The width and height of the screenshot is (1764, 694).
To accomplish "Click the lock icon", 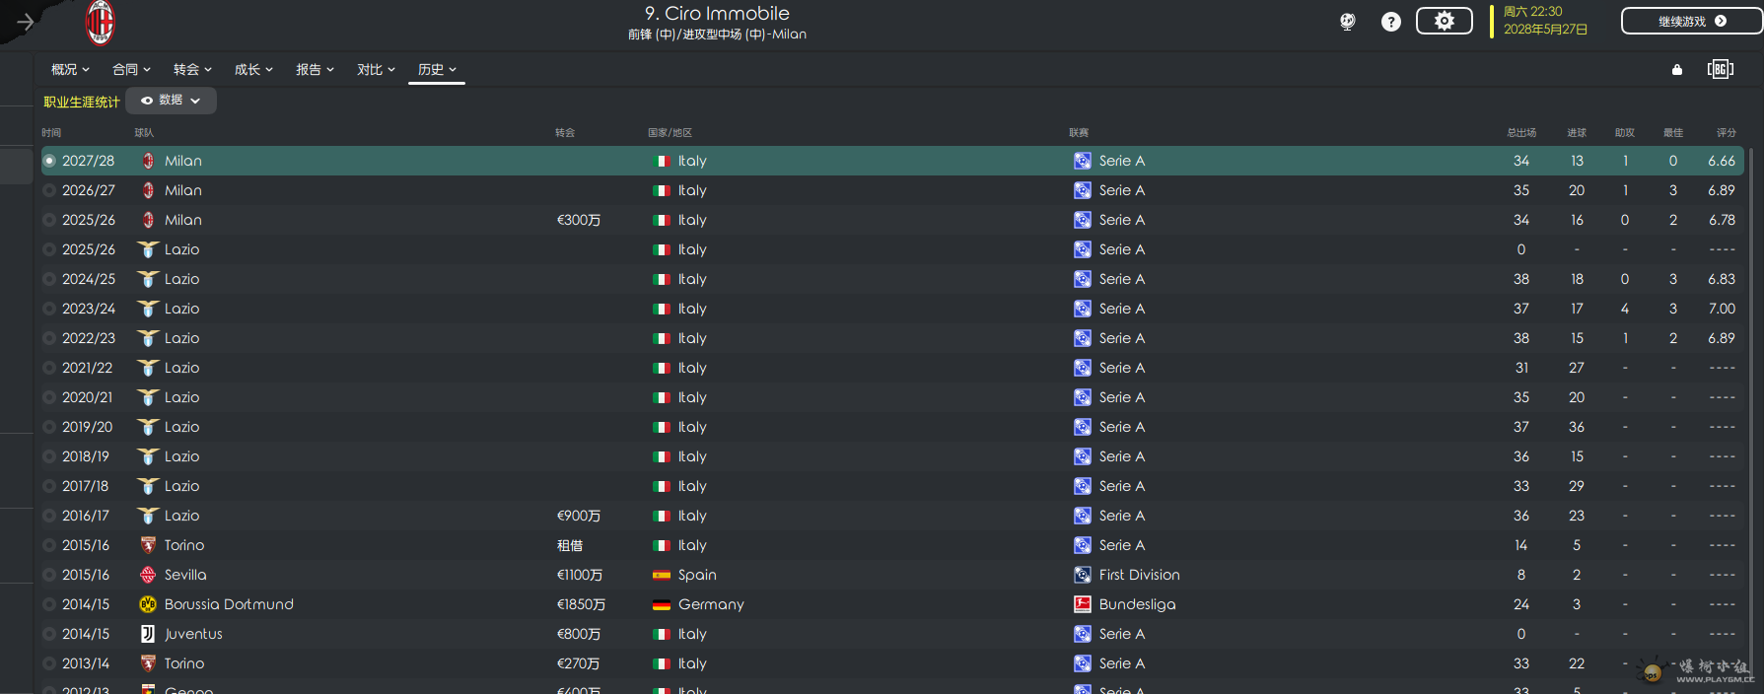I will pos(1677,69).
